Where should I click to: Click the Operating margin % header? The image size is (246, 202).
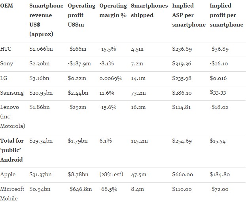[x=113, y=11]
